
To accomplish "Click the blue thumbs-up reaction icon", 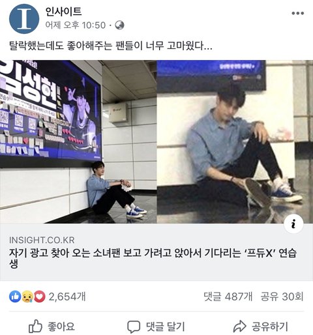I will point(15,297).
